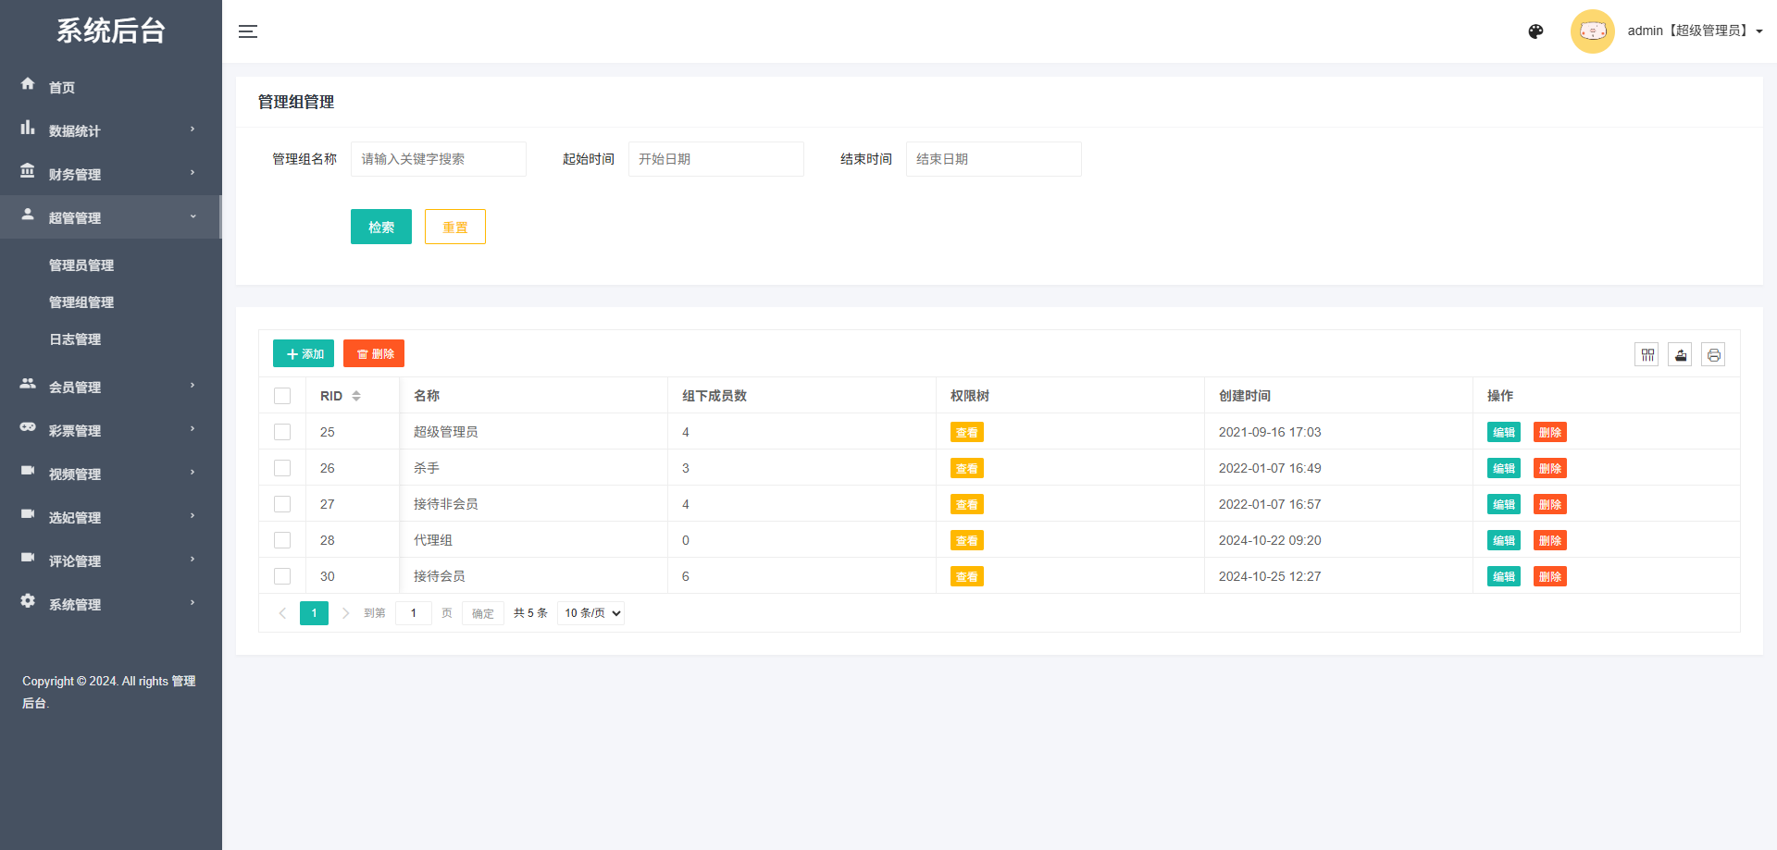1777x850 pixels.
Task: Expand the 数据统计 sidebar section
Action: pyautogui.click(x=28, y=128)
